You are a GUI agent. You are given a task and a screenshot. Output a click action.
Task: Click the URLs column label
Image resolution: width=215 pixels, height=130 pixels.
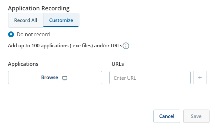coord(118,64)
